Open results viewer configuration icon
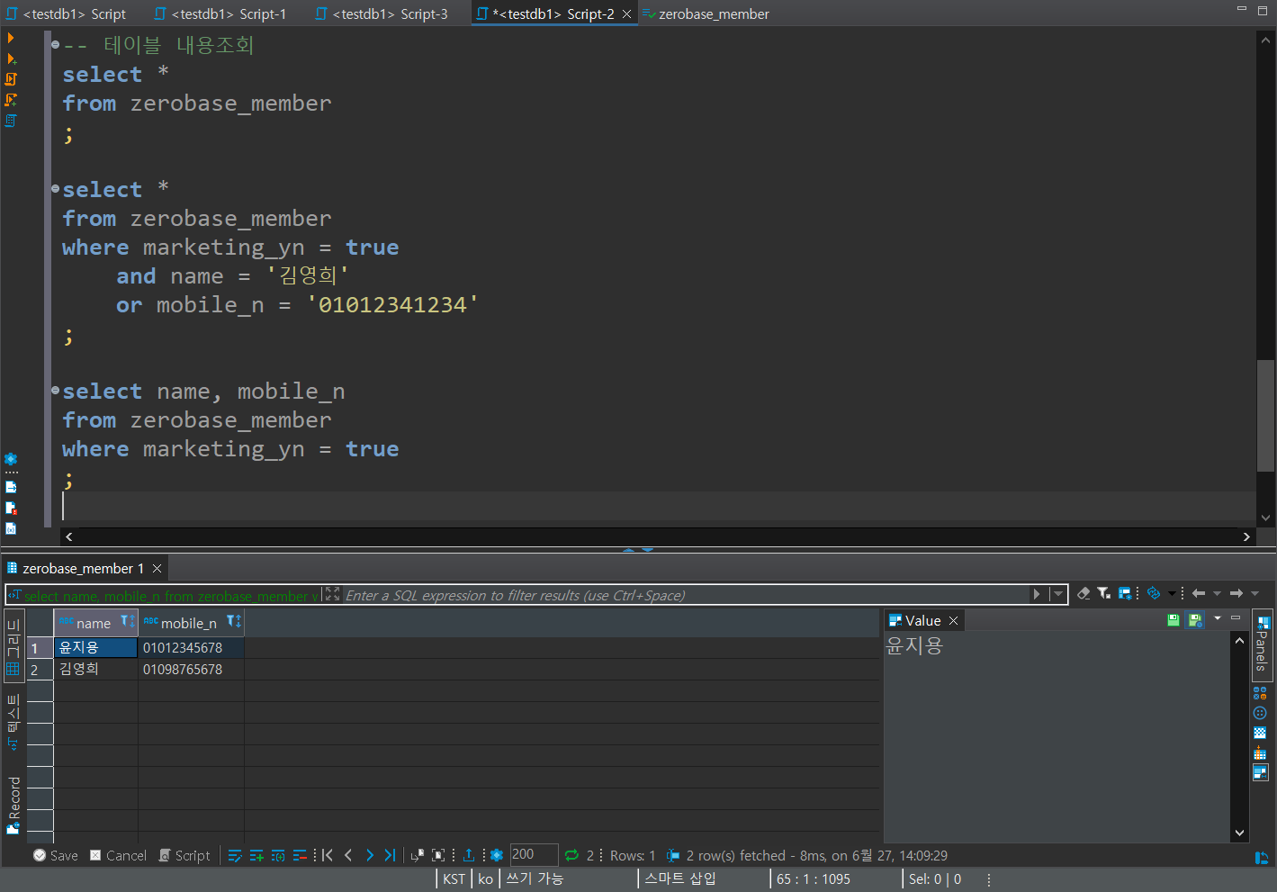The width and height of the screenshot is (1277, 892). (x=1125, y=593)
